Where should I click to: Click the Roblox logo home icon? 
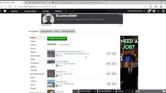click(x=5, y=11)
